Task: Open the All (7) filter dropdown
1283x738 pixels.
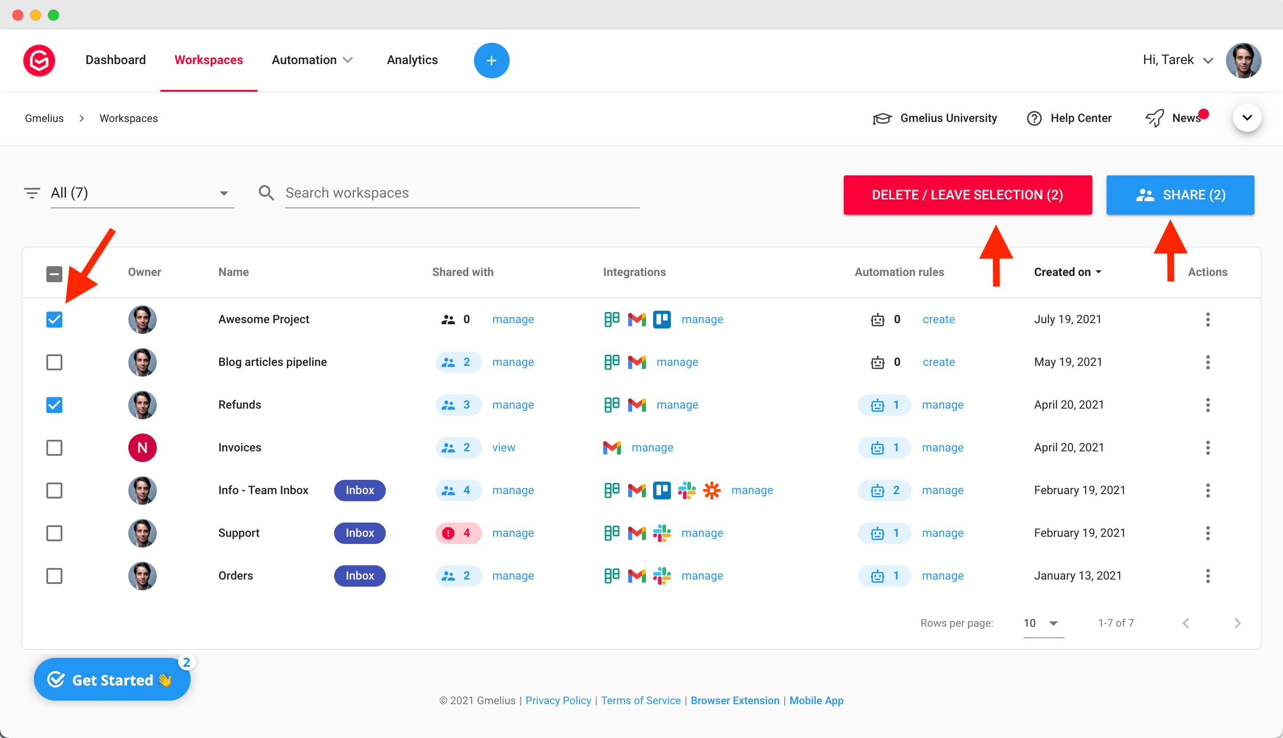Action: tap(142, 193)
